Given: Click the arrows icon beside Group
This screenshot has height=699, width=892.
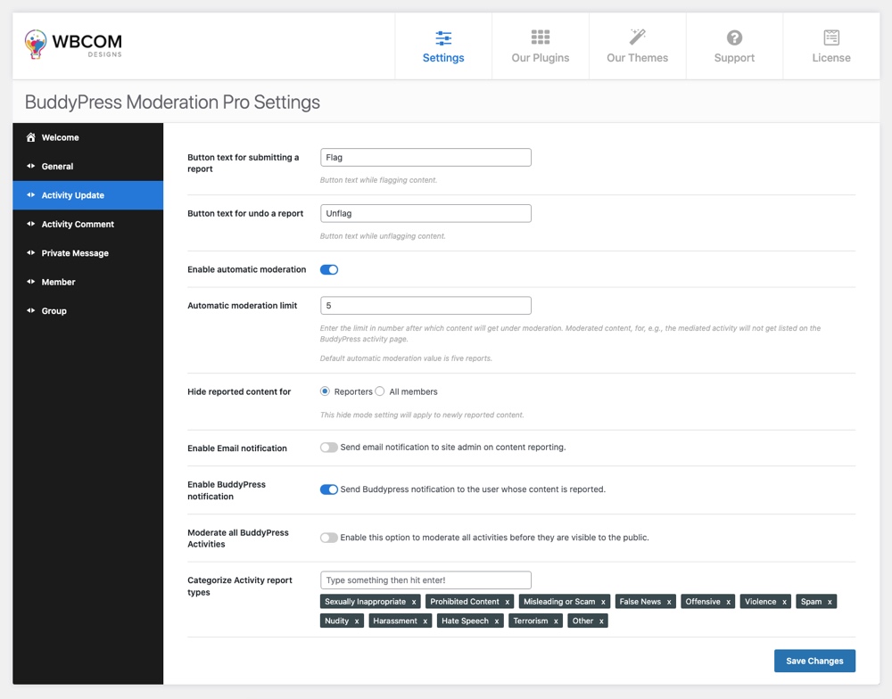Looking at the screenshot, I should 30,310.
